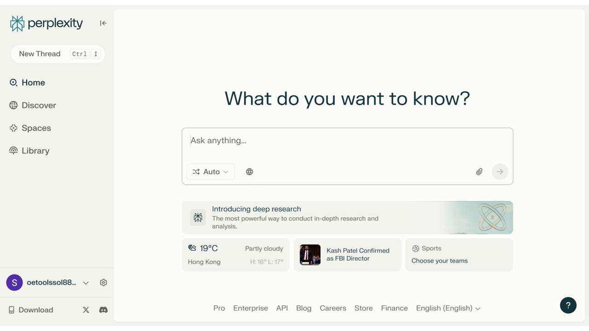589x331 pixels.
Task: Click the help question mark button
Action: coord(568,305)
